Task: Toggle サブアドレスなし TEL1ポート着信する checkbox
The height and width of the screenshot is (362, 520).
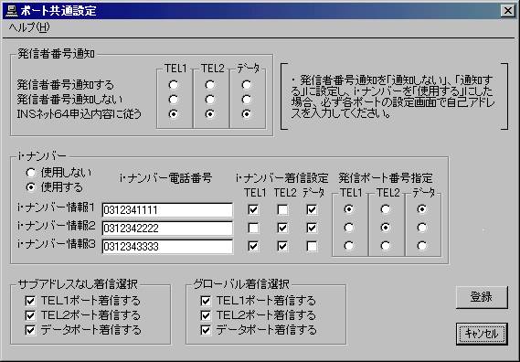Action: [30, 301]
